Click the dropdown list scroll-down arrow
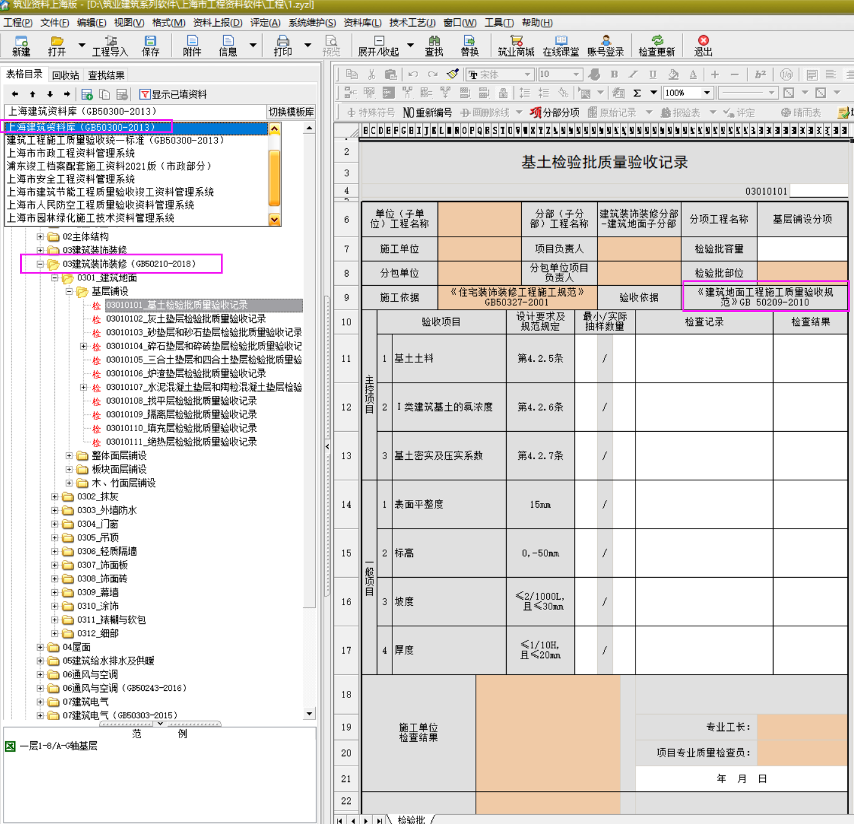 click(274, 220)
